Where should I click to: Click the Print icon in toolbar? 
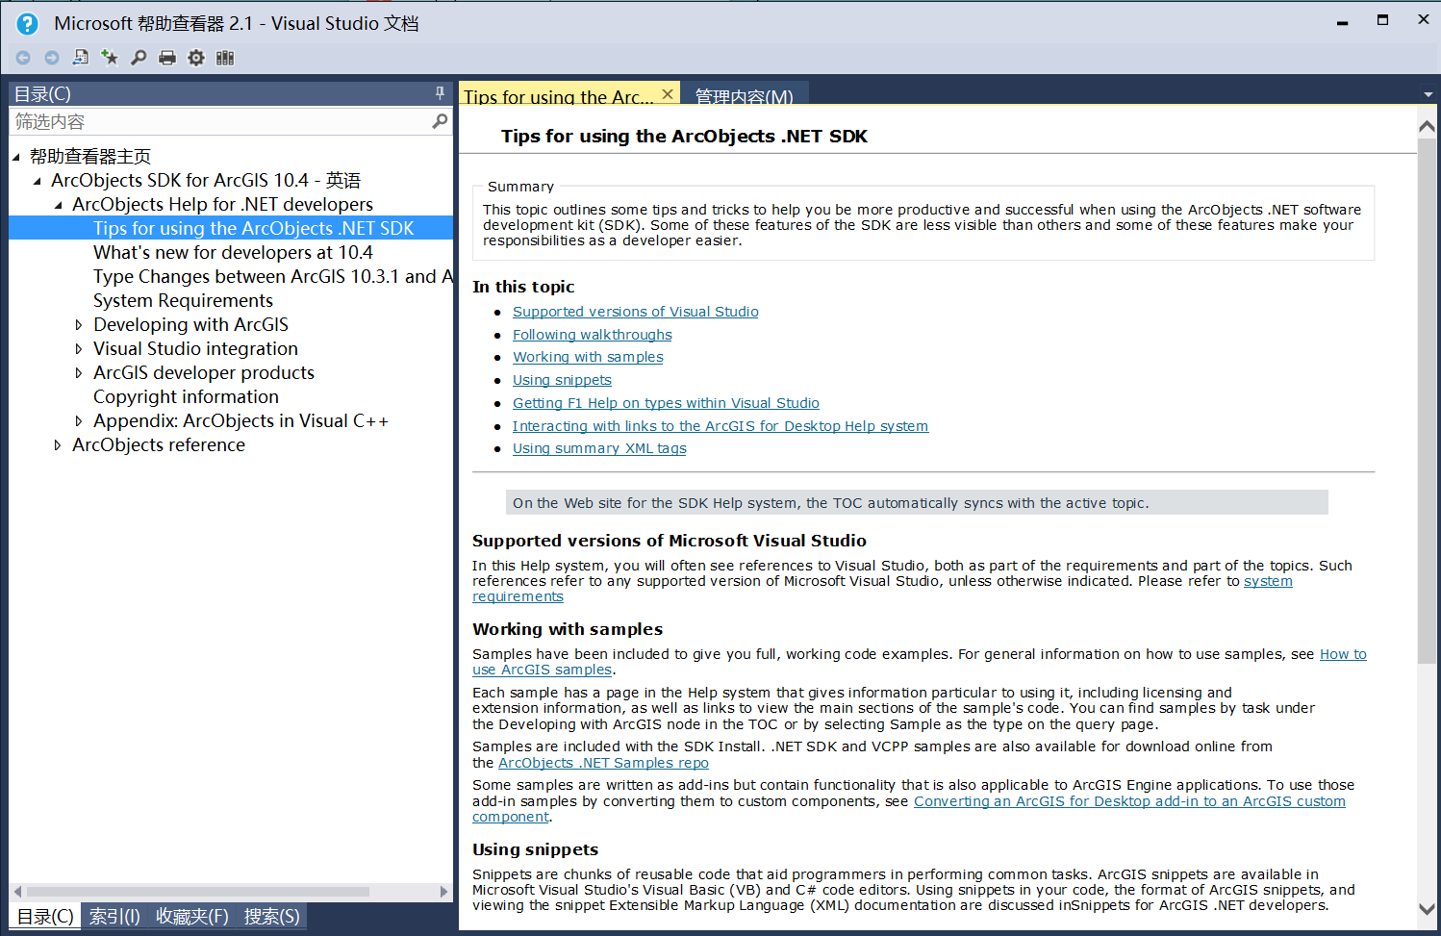(x=167, y=58)
